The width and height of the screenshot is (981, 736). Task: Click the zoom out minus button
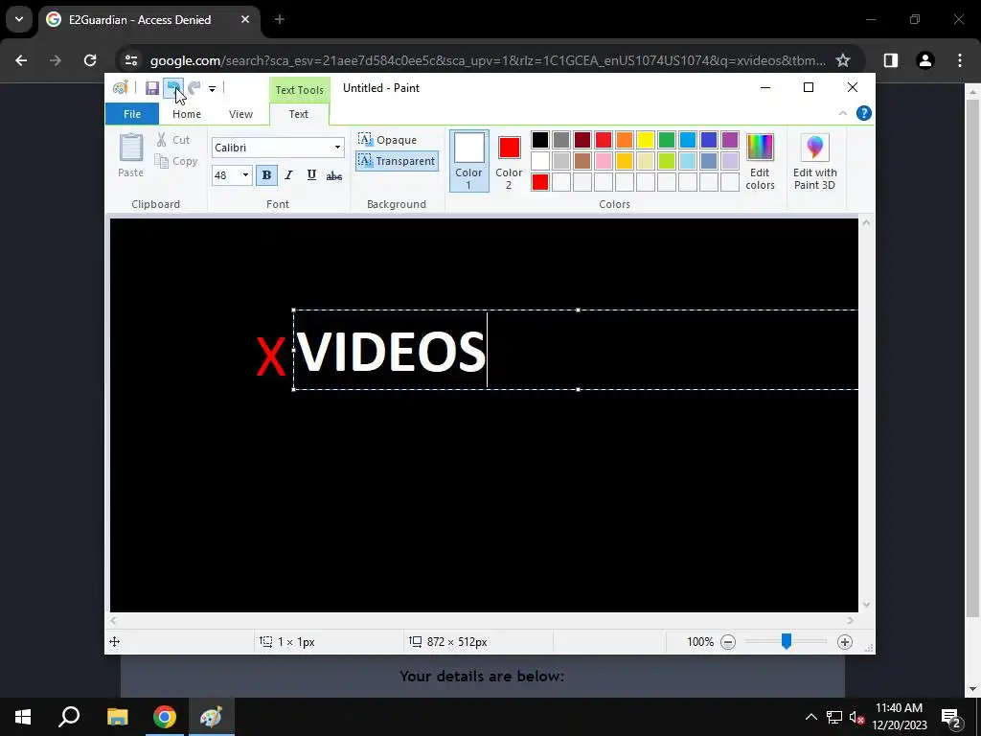pyautogui.click(x=728, y=642)
